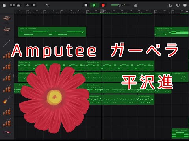Select the stick-shaped instrument track header

point(7,43)
